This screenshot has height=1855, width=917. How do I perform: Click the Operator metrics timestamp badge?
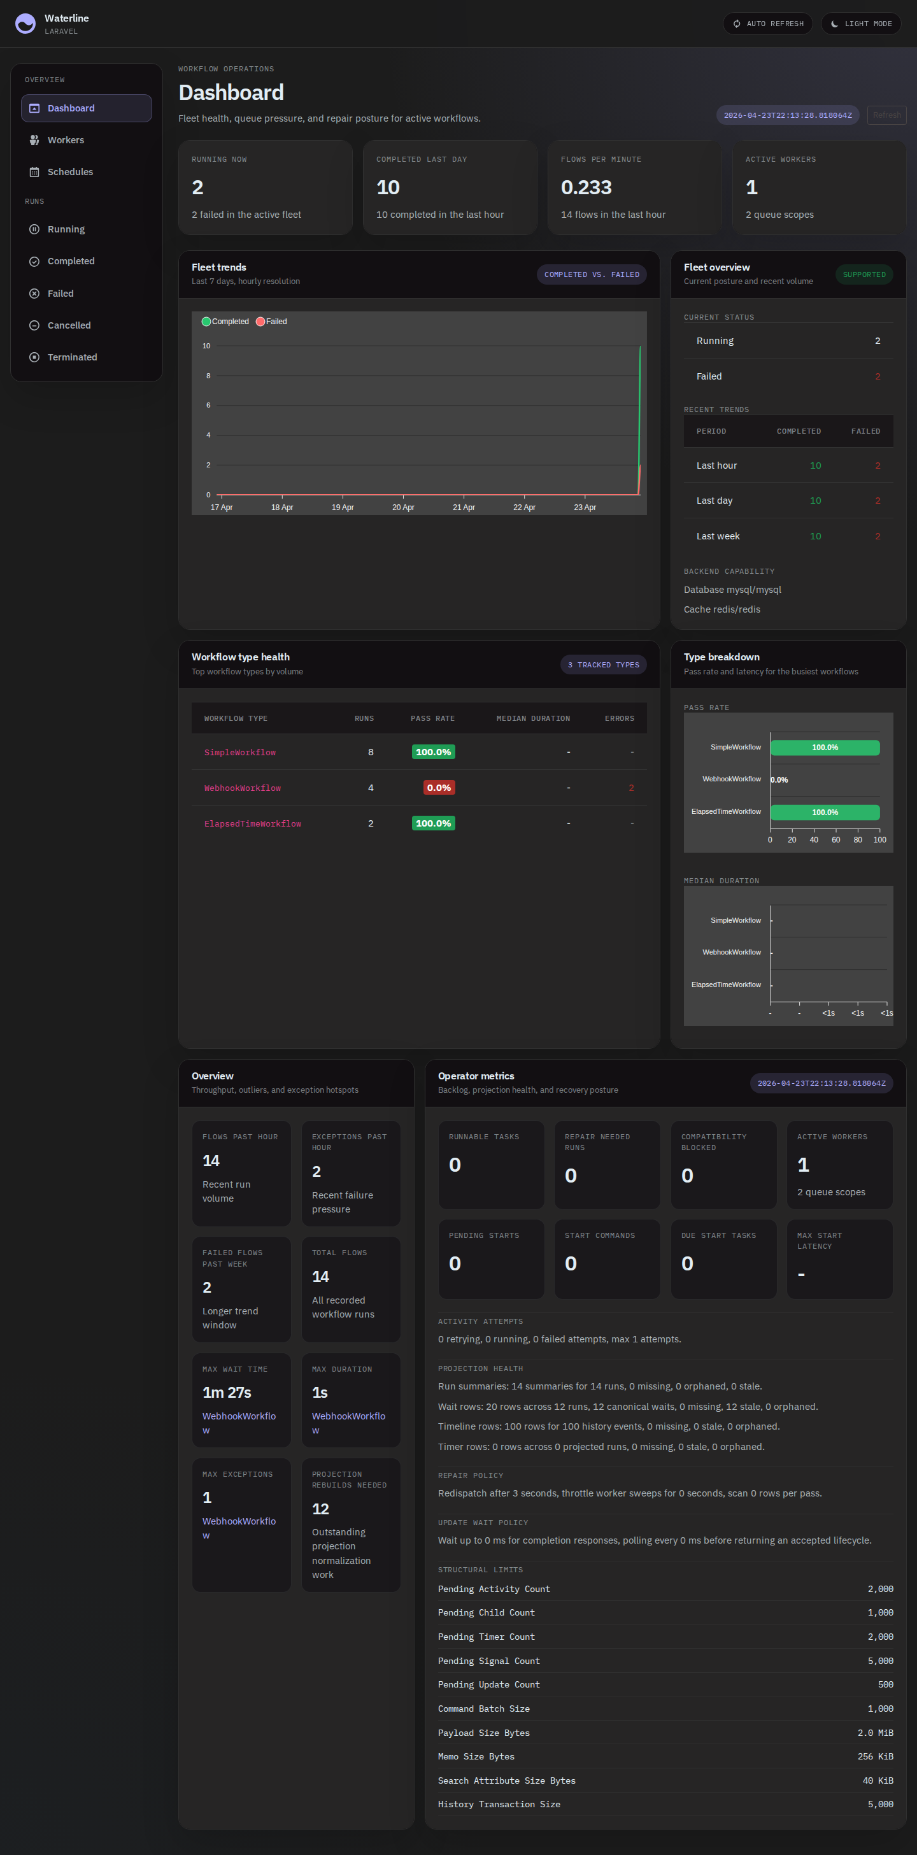[x=821, y=1083]
